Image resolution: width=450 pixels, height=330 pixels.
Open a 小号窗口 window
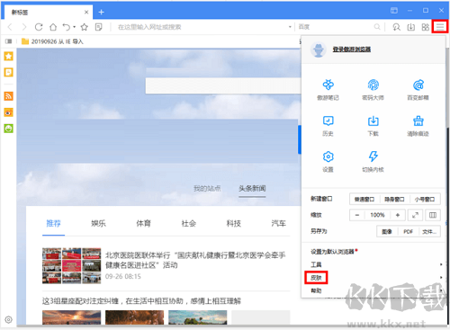pos(425,200)
